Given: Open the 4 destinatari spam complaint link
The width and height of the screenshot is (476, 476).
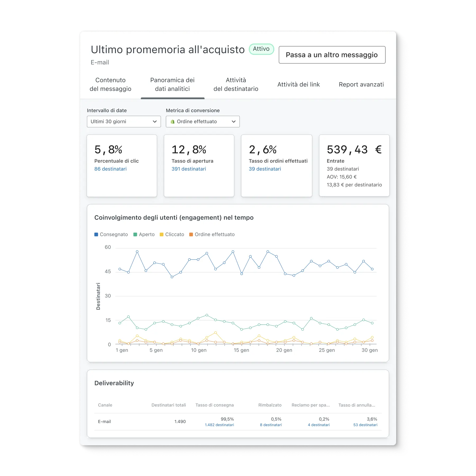Looking at the screenshot, I should (319, 425).
